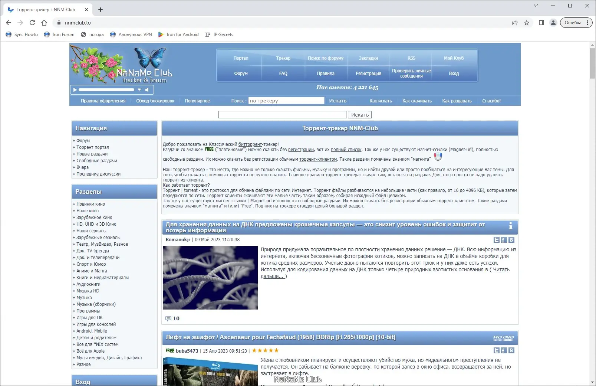Click the Искать button beside tracker search
596x386 pixels.
(x=338, y=101)
